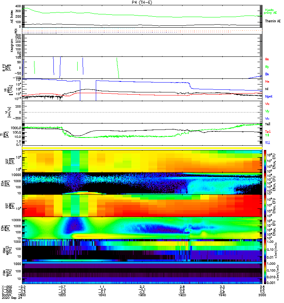Select the Themis AE legend label
The image size is (284, 303).
[273, 21]
